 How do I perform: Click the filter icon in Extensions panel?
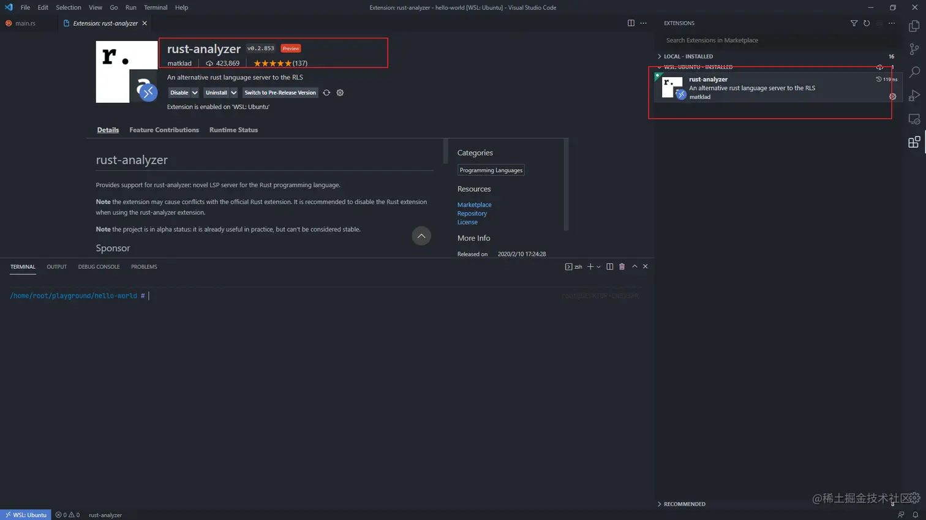point(854,23)
